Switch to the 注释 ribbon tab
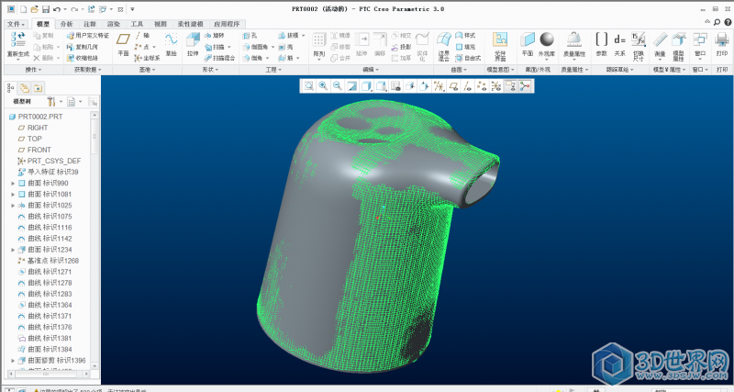This screenshot has height=392, width=734. (90, 24)
